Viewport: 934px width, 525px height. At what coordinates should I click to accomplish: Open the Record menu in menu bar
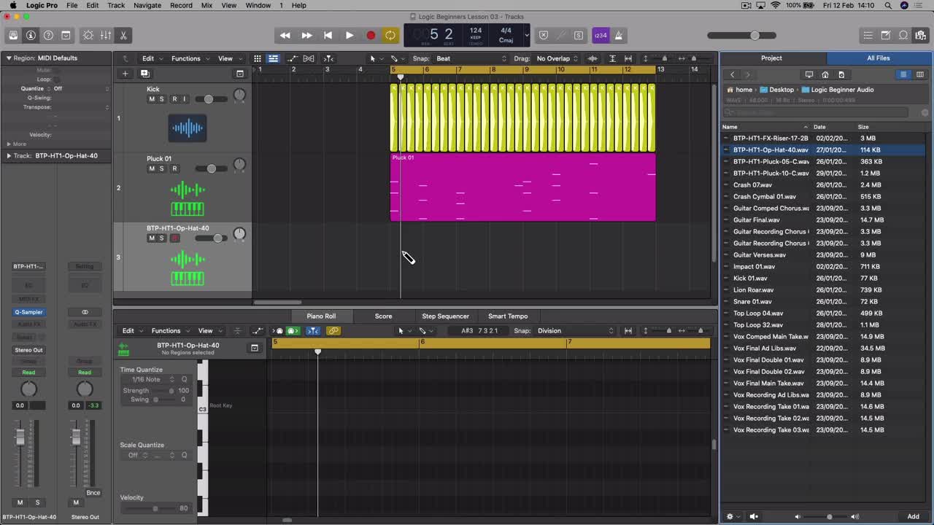click(181, 5)
